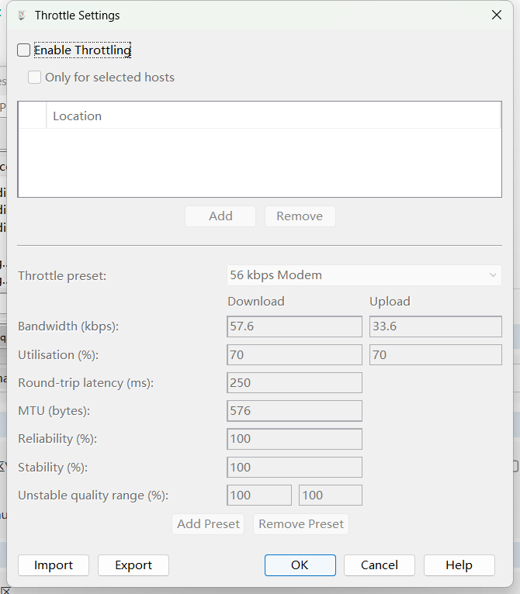520x594 pixels.
Task: Click the Add Preset button
Action: tap(208, 524)
